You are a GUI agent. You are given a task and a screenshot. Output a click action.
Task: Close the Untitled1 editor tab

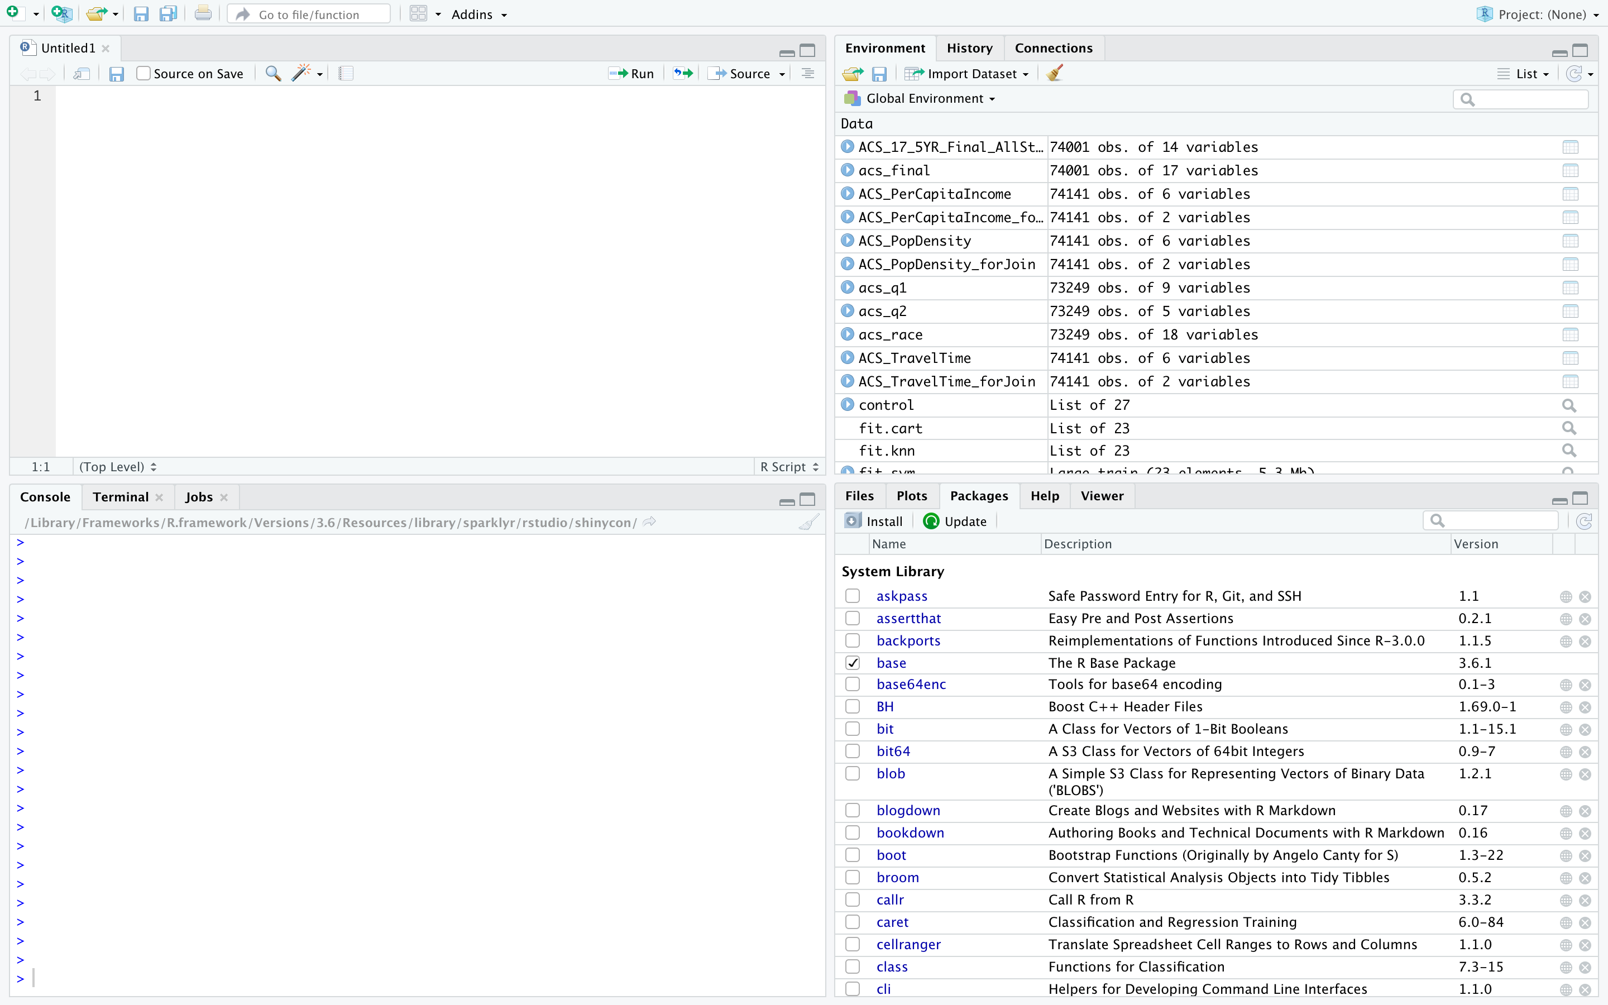click(x=106, y=49)
